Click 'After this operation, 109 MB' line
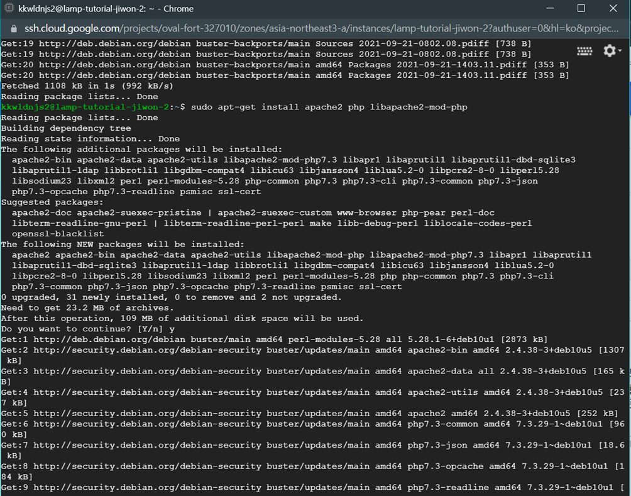The image size is (631, 496). [182, 319]
